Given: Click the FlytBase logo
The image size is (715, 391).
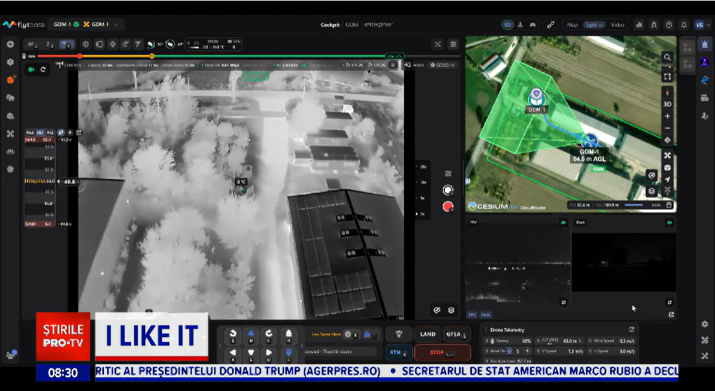Looking at the screenshot, I should 24,25.
